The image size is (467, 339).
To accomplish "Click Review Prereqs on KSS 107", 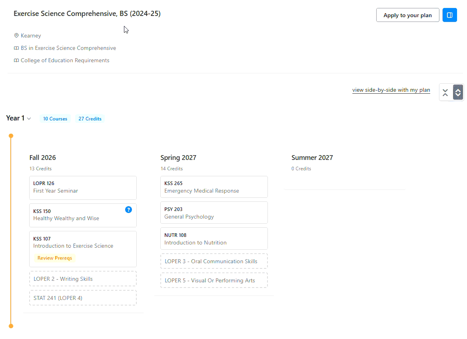I will (55, 258).
